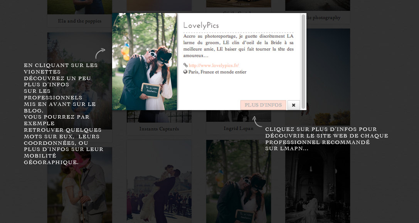Click the PLUS D'INFOS button
Image resolution: width=419 pixels, height=223 pixels.
click(x=263, y=105)
